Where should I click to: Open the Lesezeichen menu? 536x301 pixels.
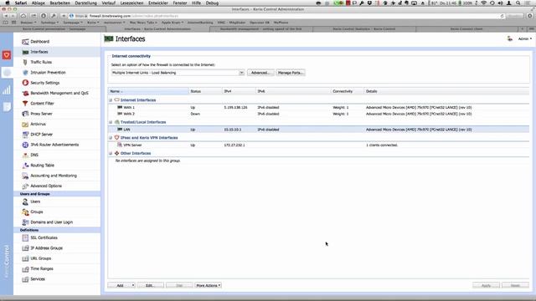(131, 3)
